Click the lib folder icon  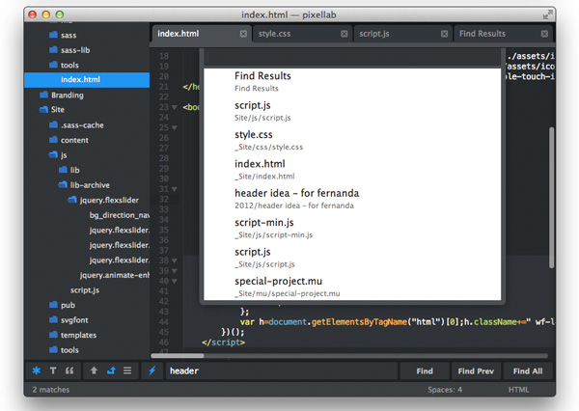pyautogui.click(x=63, y=170)
